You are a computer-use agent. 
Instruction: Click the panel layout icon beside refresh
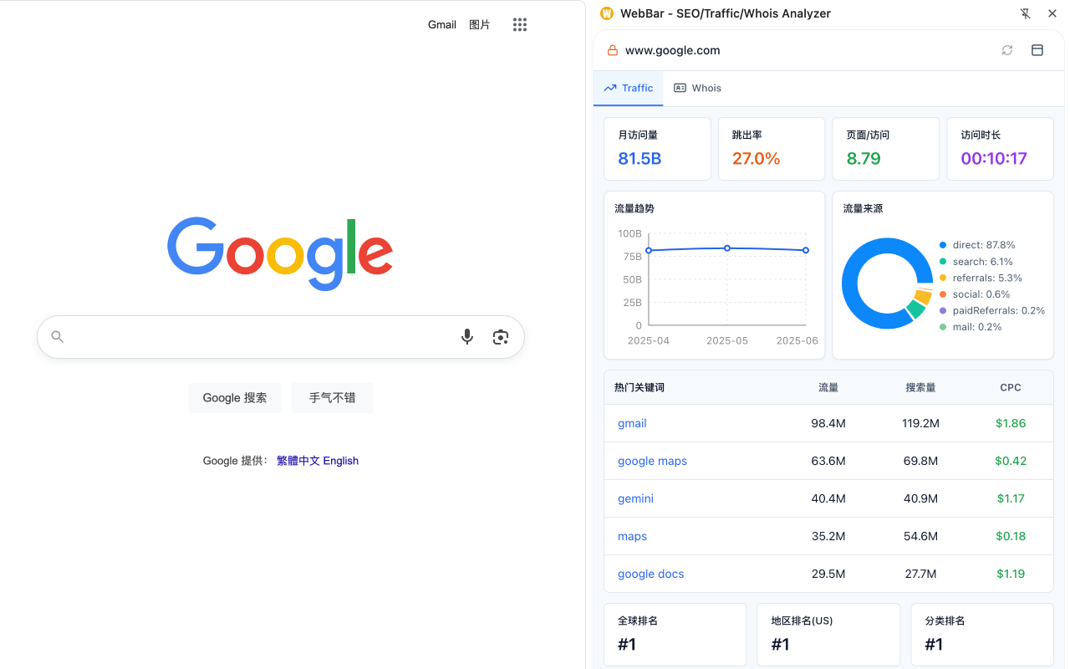pos(1037,50)
